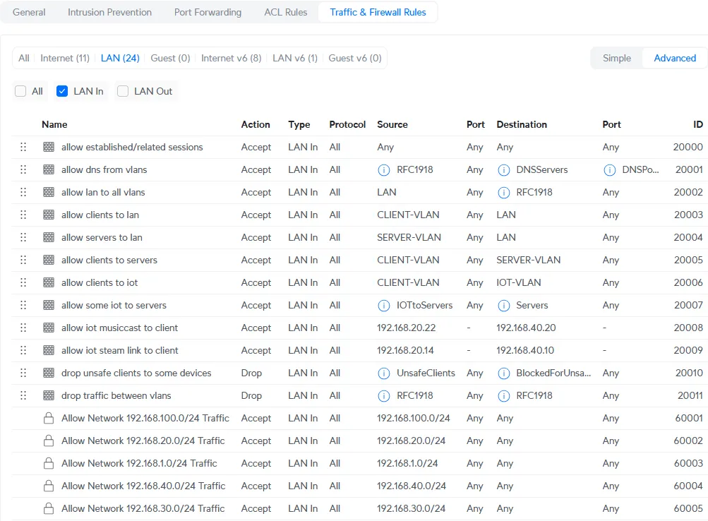Click info icon beside DNSPo... port group

pyautogui.click(x=610, y=169)
